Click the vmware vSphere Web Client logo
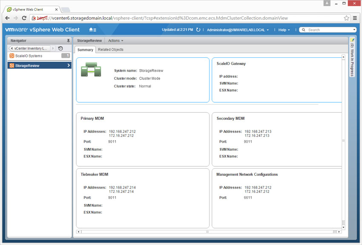This screenshot has height=245, width=362. (x=42, y=30)
